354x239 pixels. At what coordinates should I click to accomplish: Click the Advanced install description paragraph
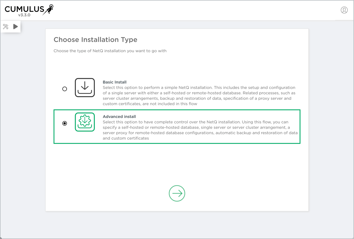(x=199, y=130)
